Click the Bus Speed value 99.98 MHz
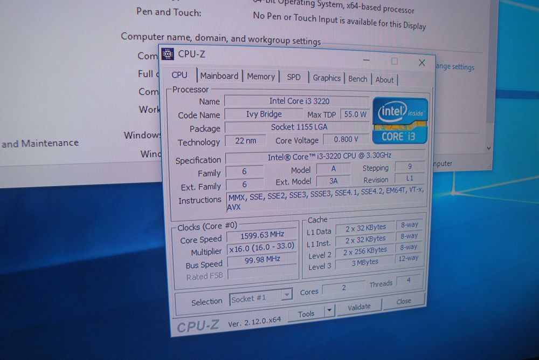 click(262, 260)
